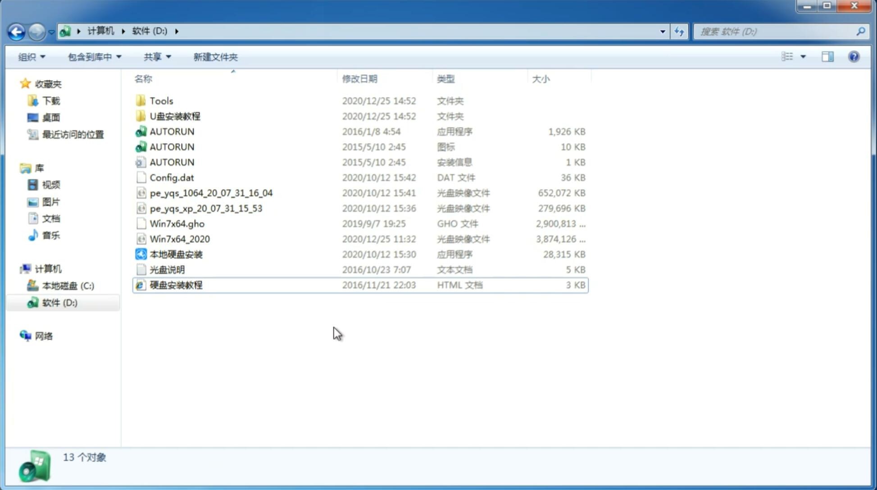Screen dimensions: 877x490
Task: Open the Tools folder
Action: (160, 100)
